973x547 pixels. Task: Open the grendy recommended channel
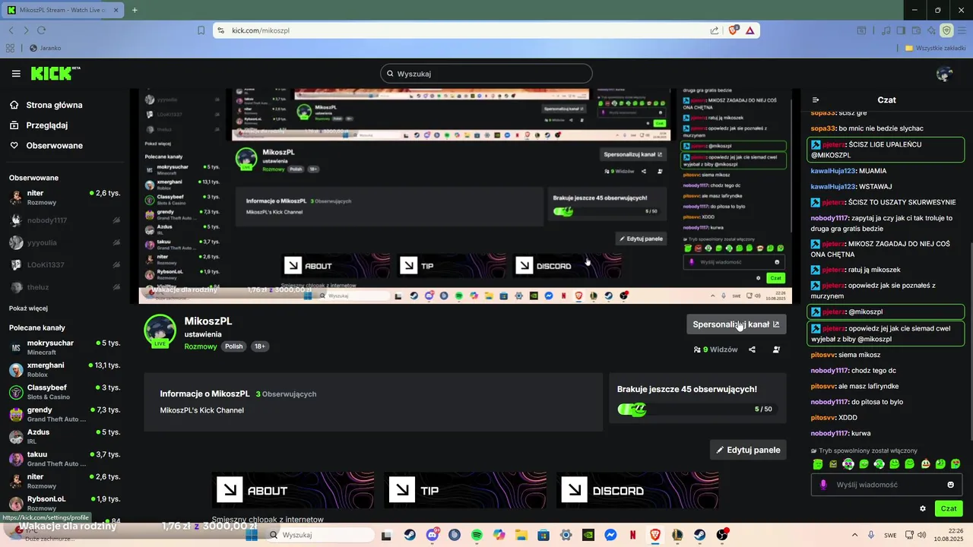(x=64, y=414)
